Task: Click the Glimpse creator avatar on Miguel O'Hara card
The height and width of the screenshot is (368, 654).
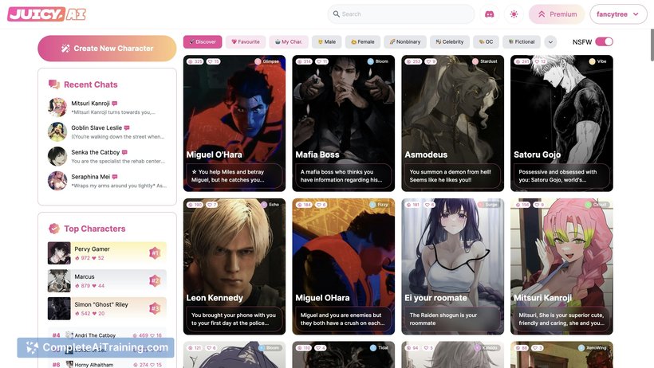Action: [258, 61]
